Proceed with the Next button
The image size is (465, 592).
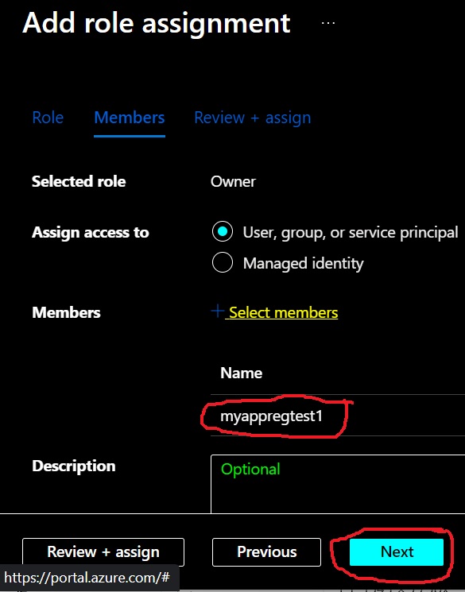[397, 552]
